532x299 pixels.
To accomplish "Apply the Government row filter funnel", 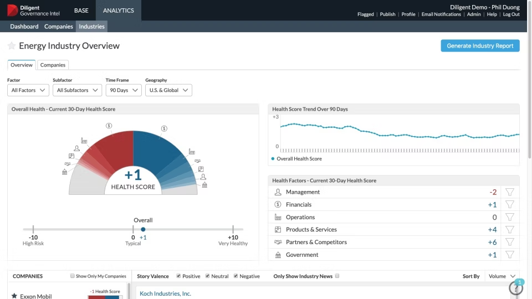I will pyautogui.click(x=510, y=255).
